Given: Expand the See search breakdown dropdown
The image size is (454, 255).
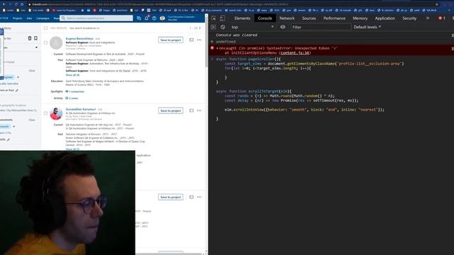Looking at the screenshot, I should click(x=84, y=28).
